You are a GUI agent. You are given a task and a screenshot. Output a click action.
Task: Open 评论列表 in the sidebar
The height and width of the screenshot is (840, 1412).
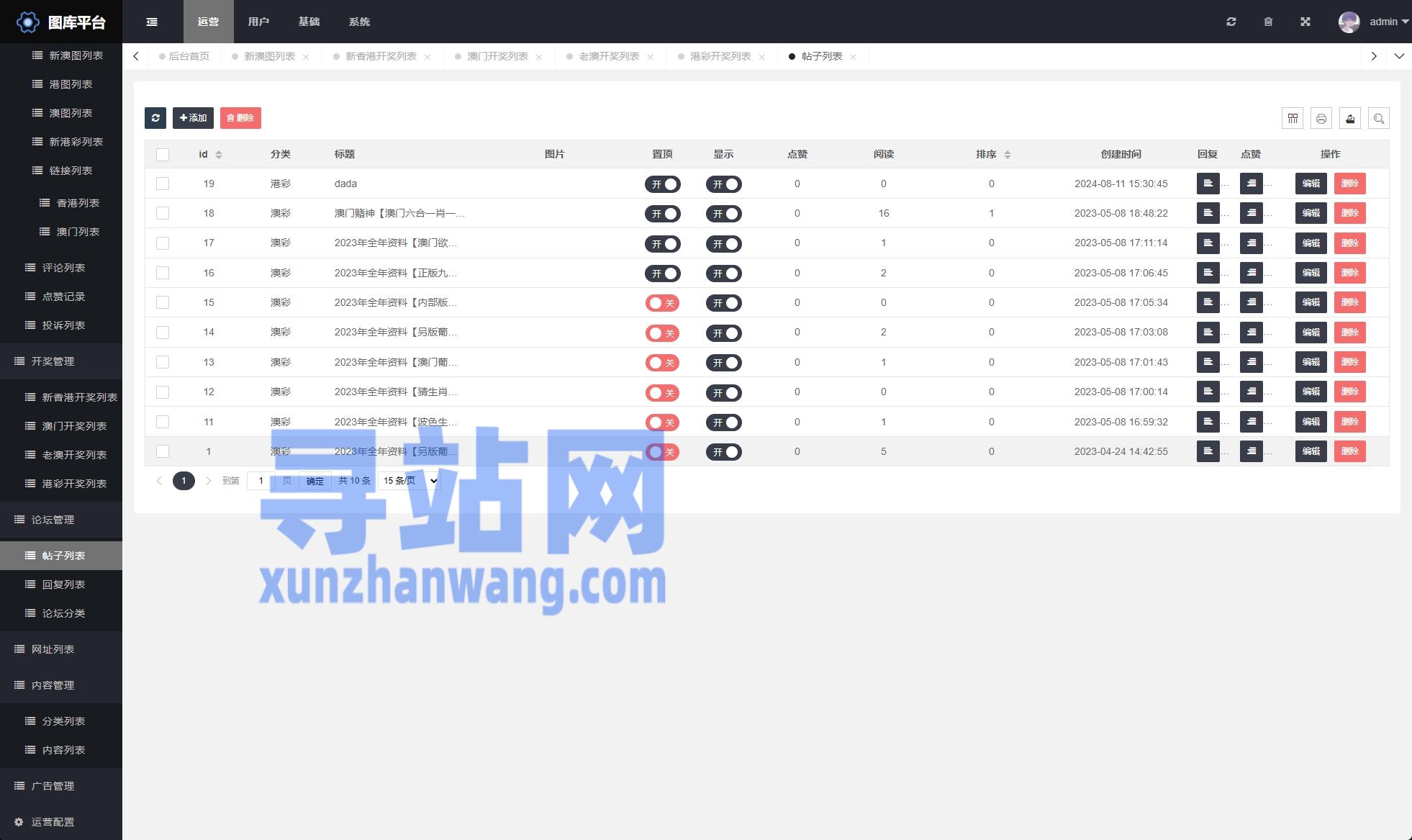point(61,268)
